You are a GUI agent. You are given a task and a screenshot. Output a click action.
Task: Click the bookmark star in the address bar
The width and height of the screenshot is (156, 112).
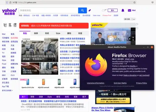coord(134,2)
